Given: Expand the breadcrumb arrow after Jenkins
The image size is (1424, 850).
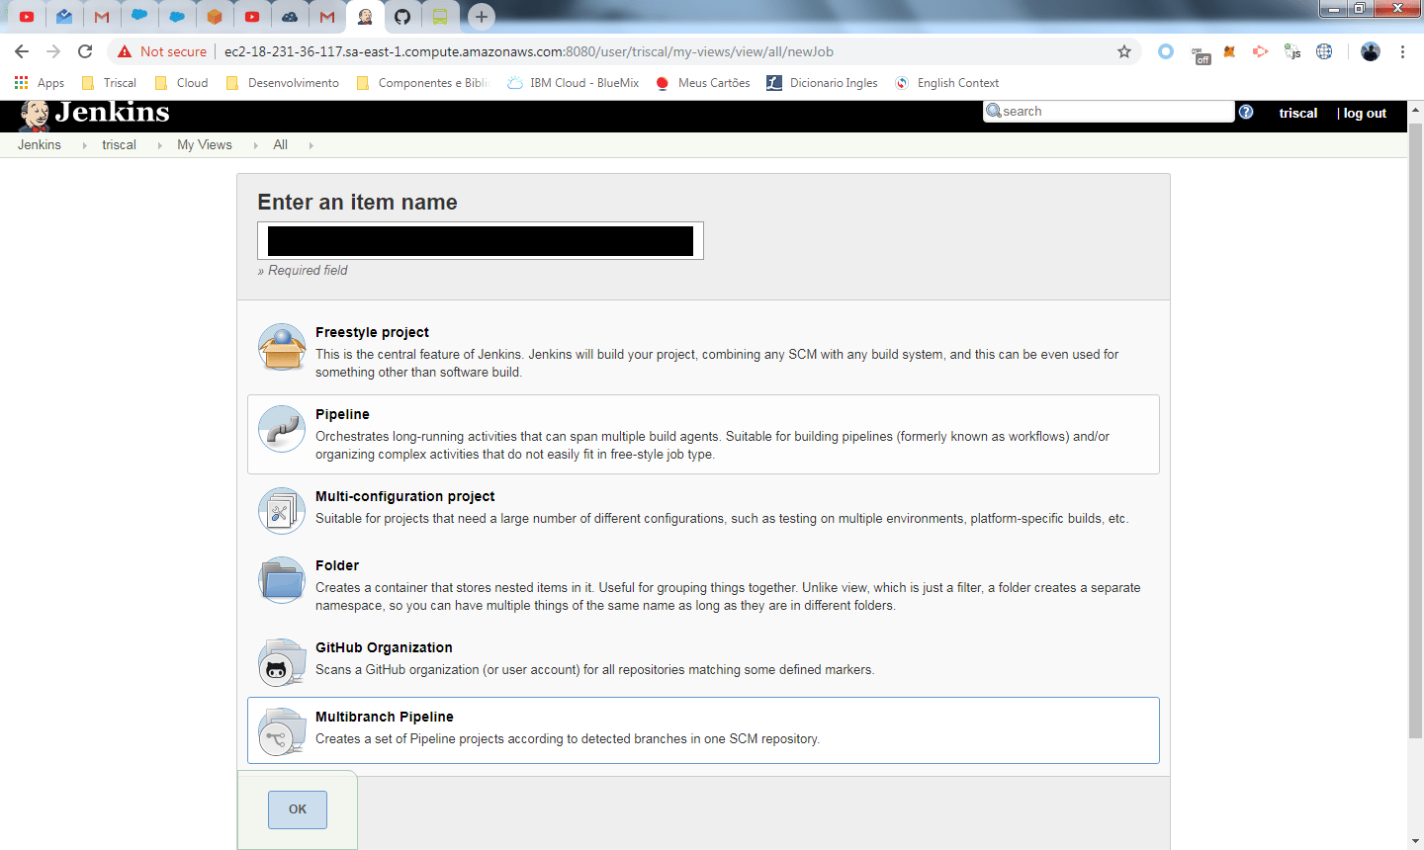Looking at the screenshot, I should pyautogui.click(x=84, y=145).
